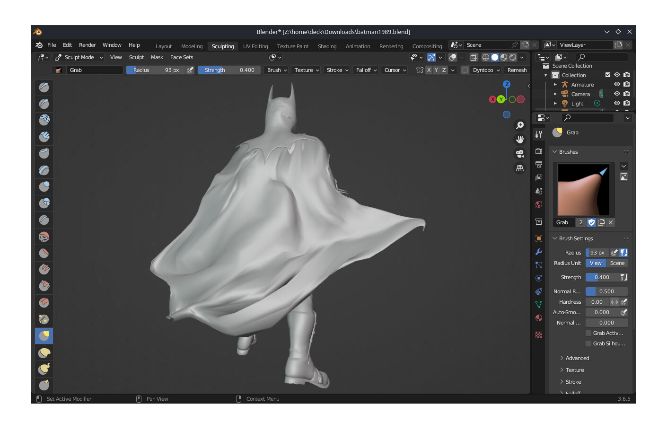
Task: Set Radius Unit to Scene
Action: pyautogui.click(x=617, y=263)
